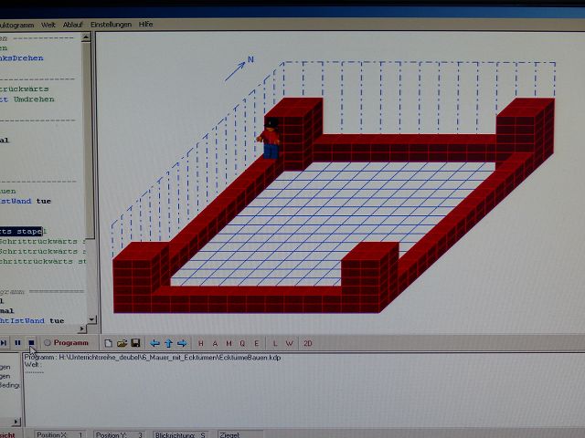
Task: Select the Programm radio option
Action: coord(67,343)
